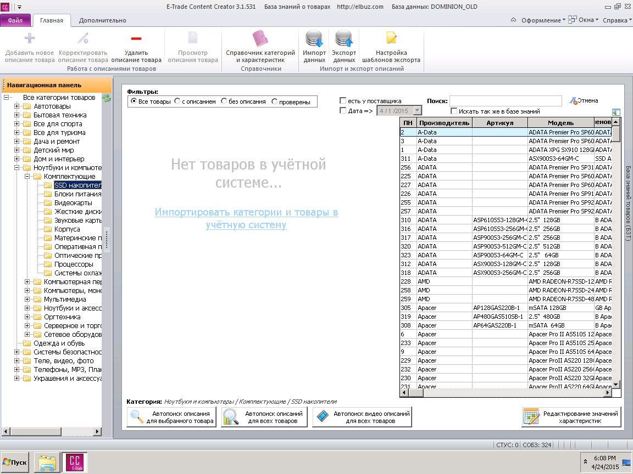Click the Отмена search cancel icon
This screenshot has height=474, width=633.
[573, 101]
